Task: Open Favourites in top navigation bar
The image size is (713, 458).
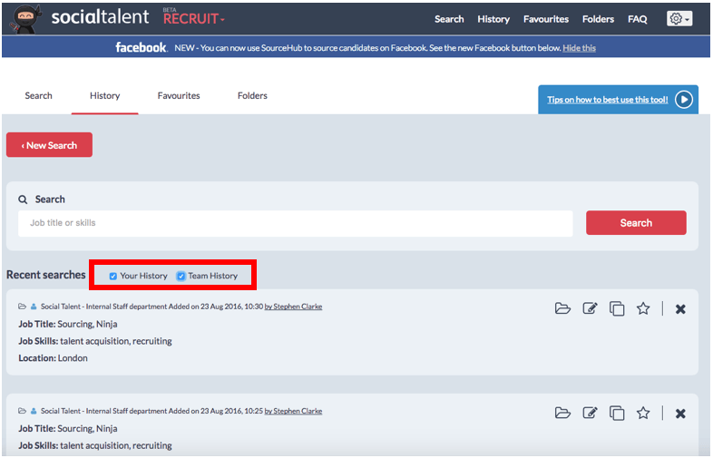Action: click(x=546, y=19)
